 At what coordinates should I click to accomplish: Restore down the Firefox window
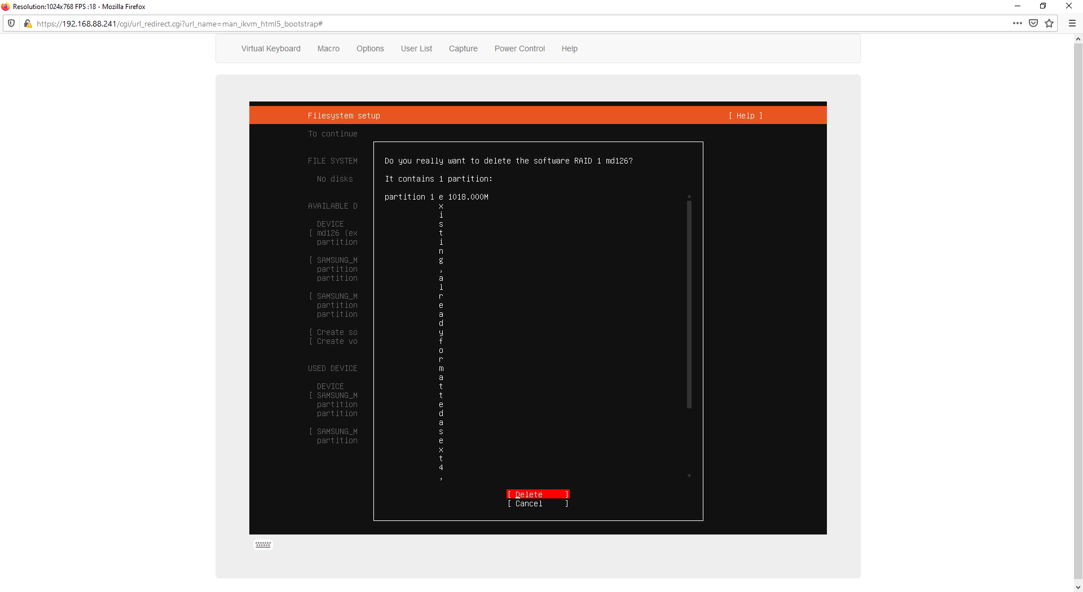[x=1043, y=6]
